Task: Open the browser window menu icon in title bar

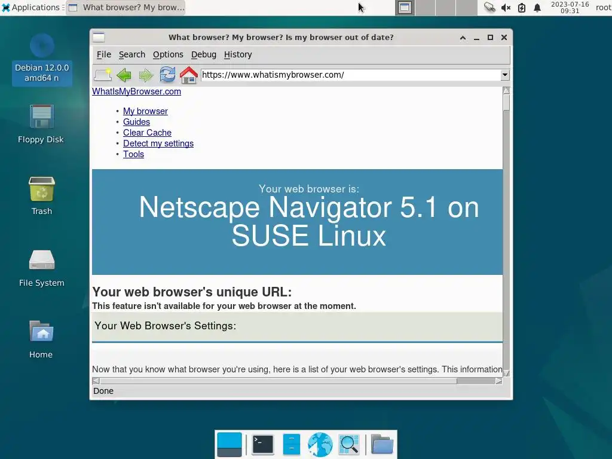Action: point(99,38)
